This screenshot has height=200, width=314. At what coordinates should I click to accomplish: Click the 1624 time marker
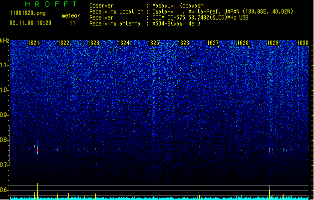124,43
